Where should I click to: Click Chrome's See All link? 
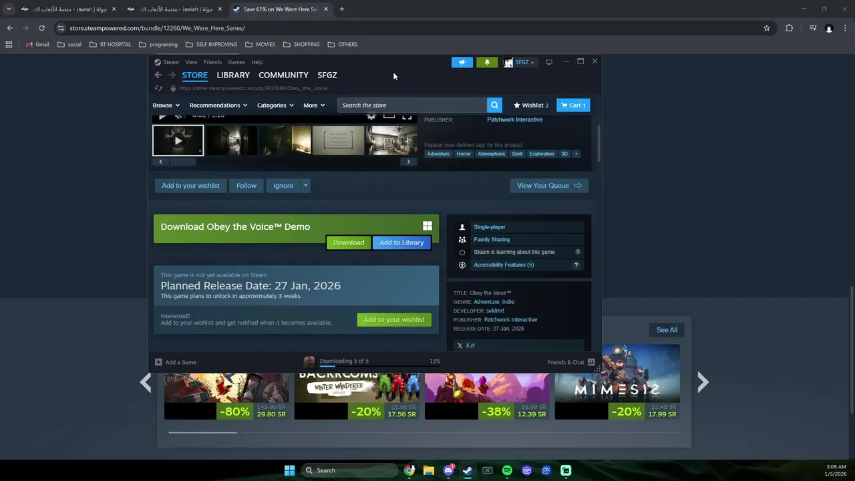667,330
